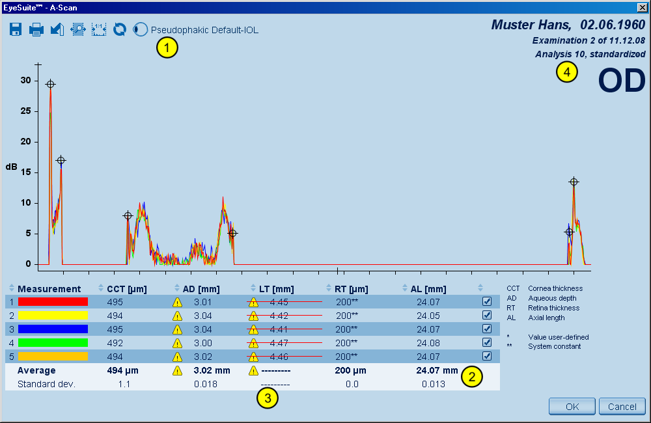Disable measurement 5 checkbox
This screenshot has width=651, height=423.
click(x=487, y=357)
